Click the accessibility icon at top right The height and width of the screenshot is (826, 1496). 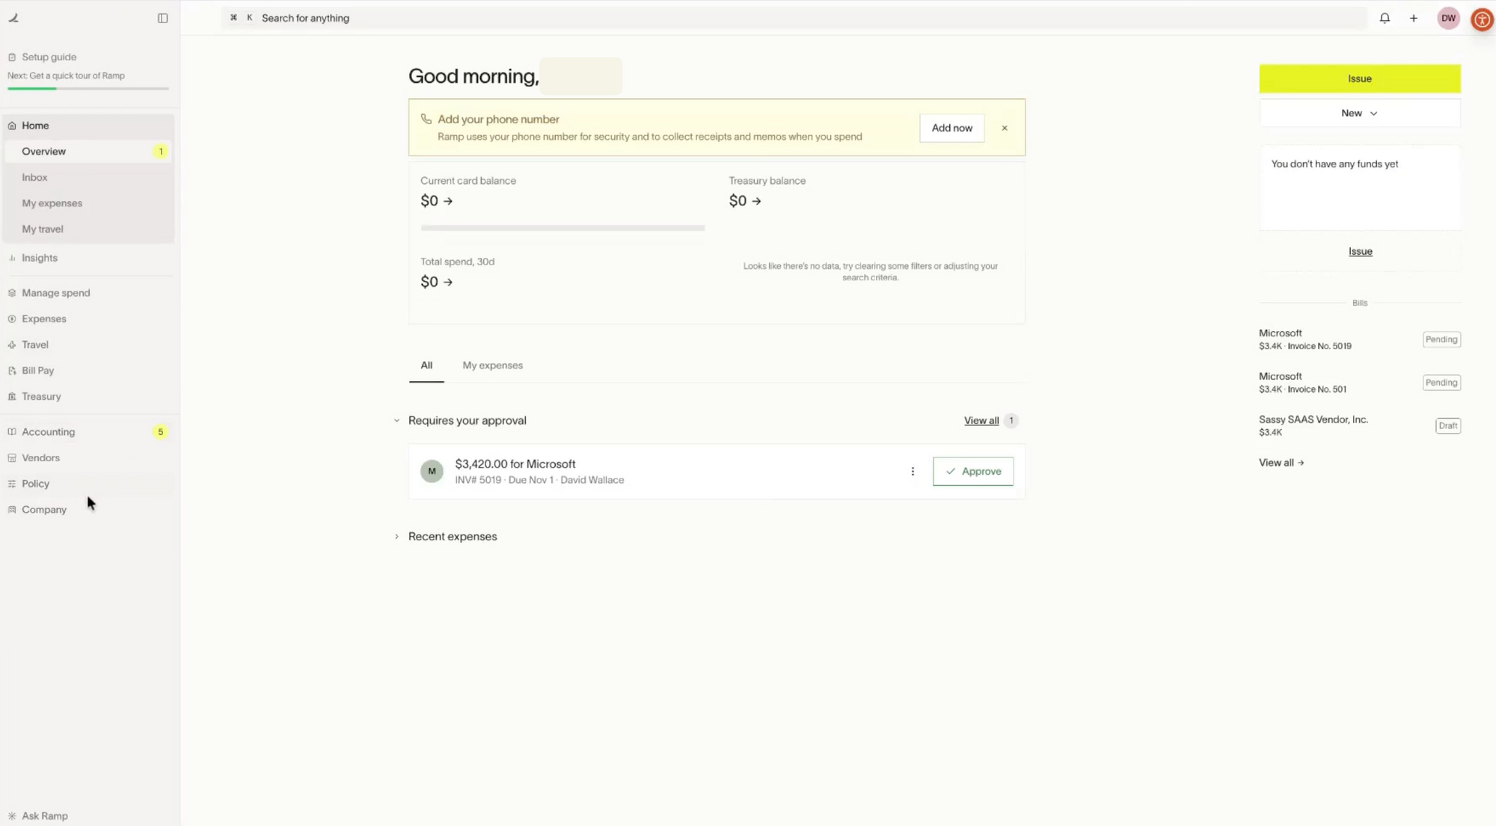[x=1482, y=19]
